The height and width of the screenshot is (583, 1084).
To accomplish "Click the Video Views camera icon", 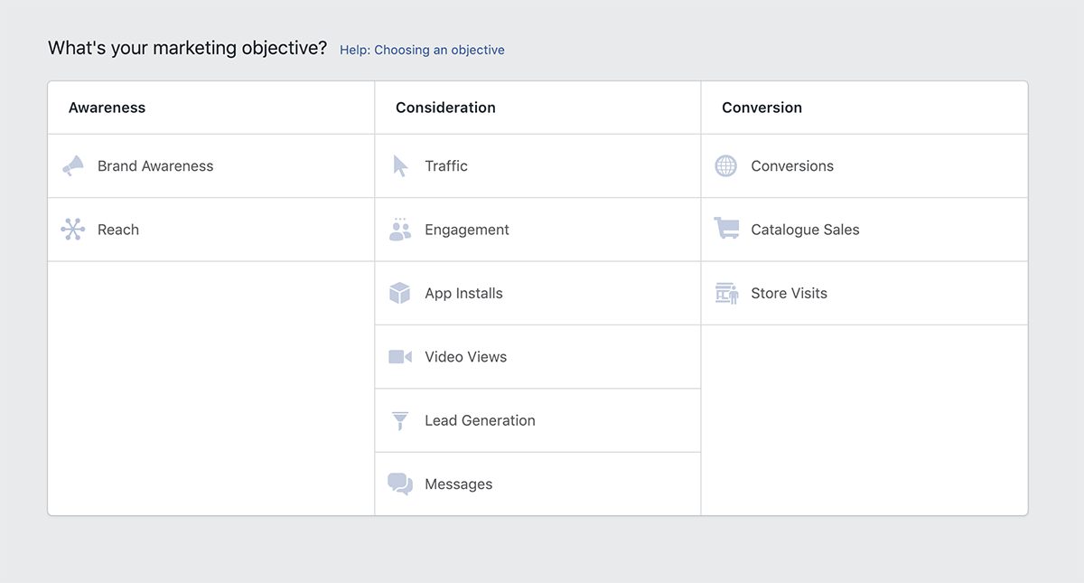I will coord(400,357).
